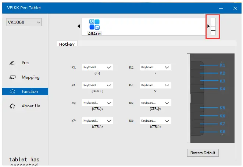Screen dimensions: 243x167
Task: Click the K2 label on tablet image
Action: pyautogui.click(x=222, y=73)
